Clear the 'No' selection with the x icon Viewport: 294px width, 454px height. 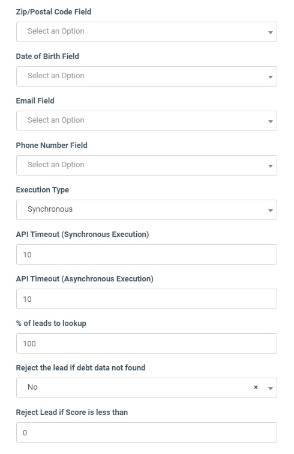256,387
